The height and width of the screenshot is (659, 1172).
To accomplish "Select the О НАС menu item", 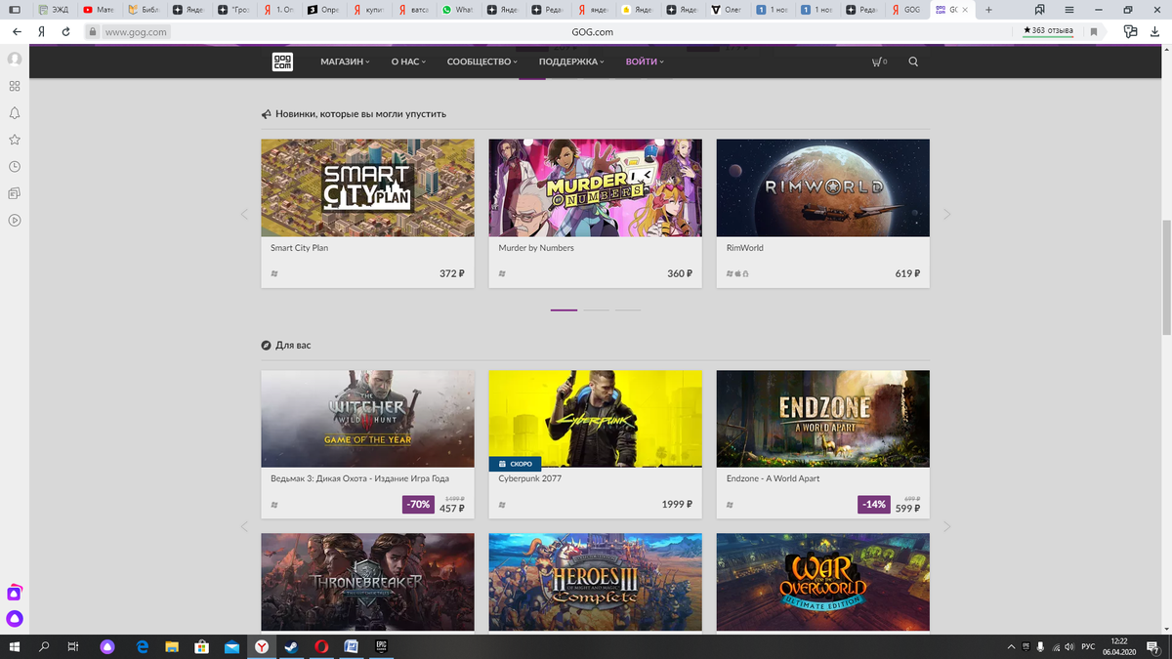I will tap(404, 61).
